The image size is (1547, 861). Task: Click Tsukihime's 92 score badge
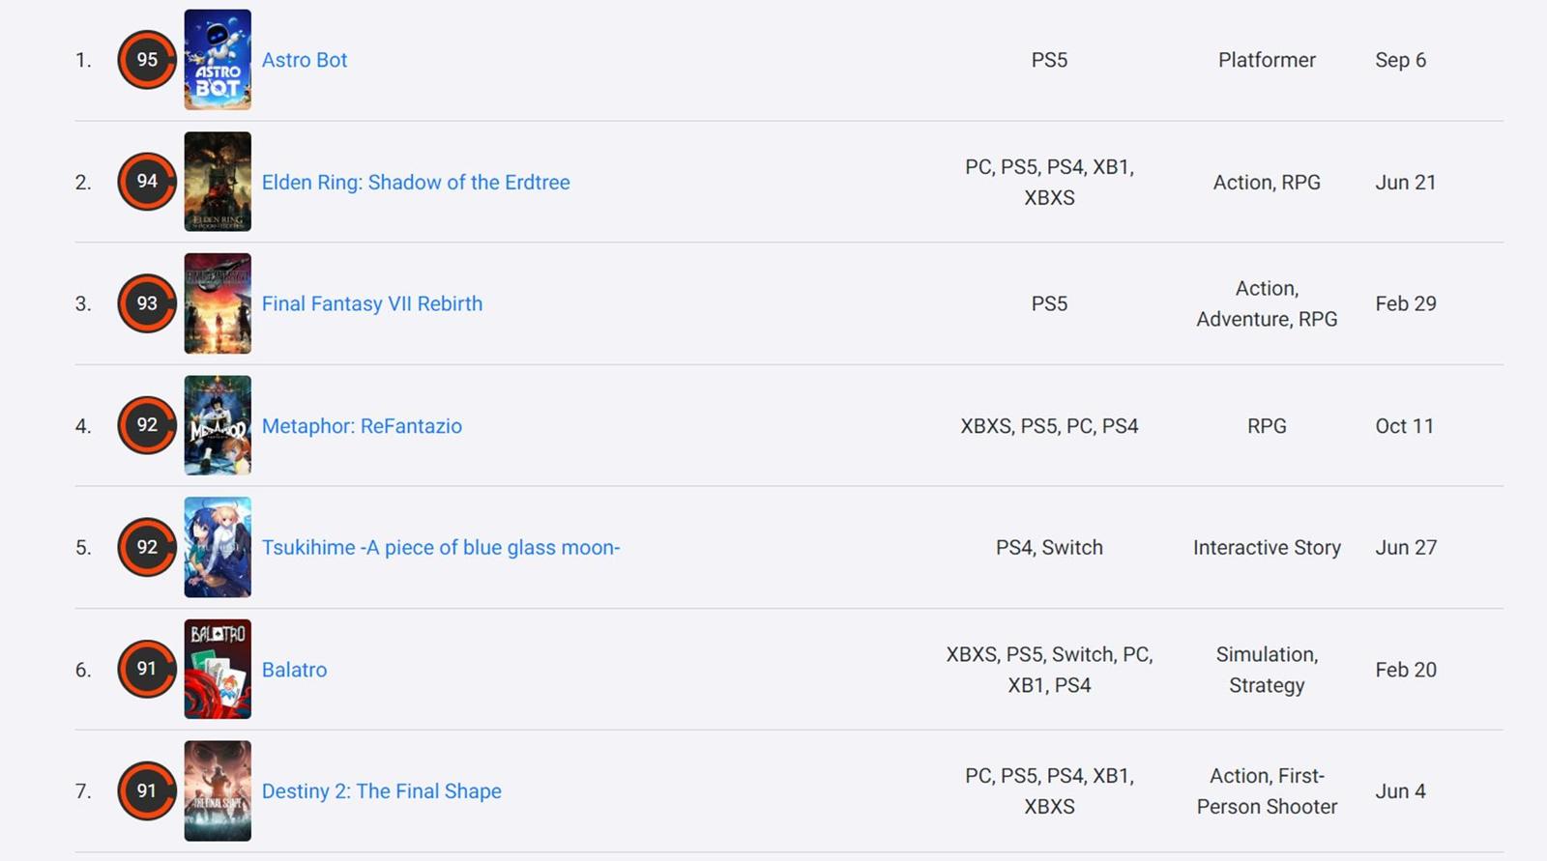coord(147,547)
